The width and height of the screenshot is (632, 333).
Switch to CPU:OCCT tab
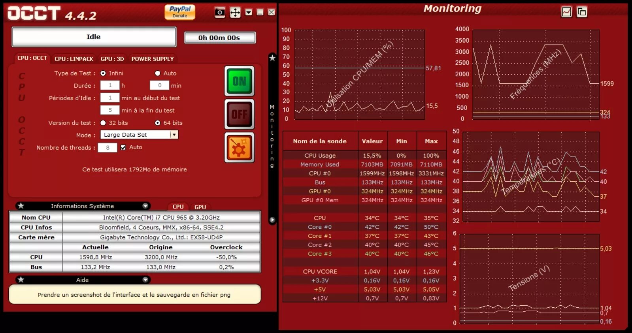(x=32, y=58)
